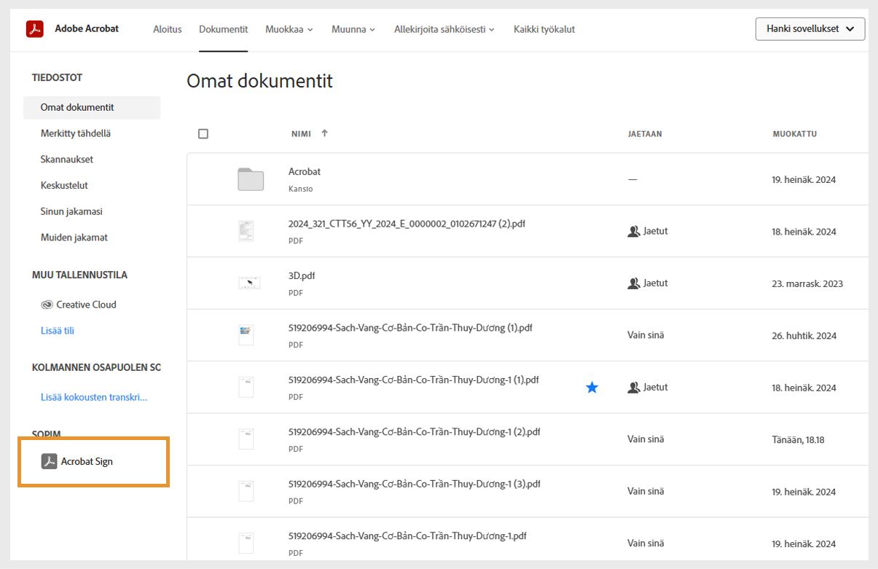Toggle blue star on starred PDF
Image resolution: width=878 pixels, height=569 pixels.
[x=592, y=388]
